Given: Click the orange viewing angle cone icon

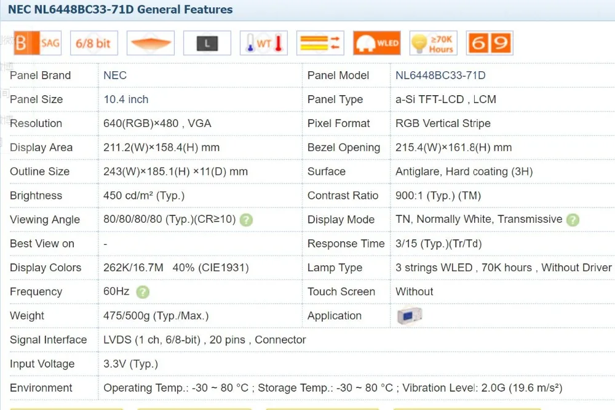Looking at the screenshot, I should pos(151,43).
